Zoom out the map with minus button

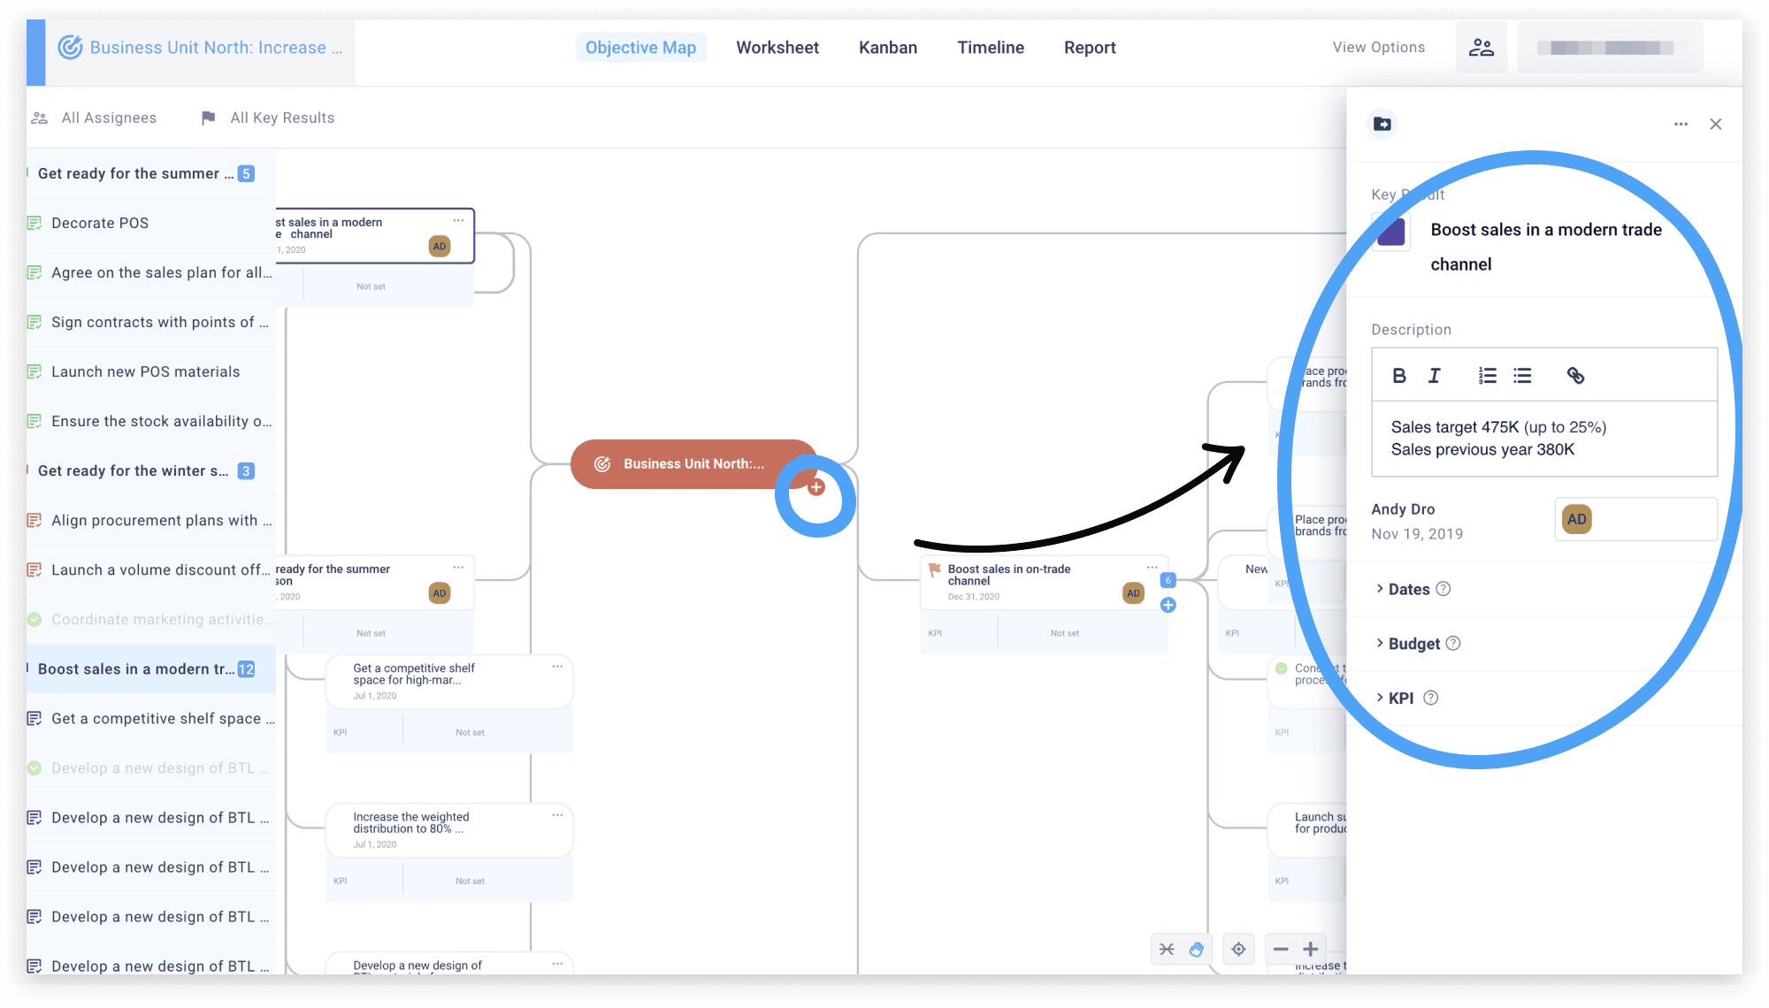(x=1281, y=950)
